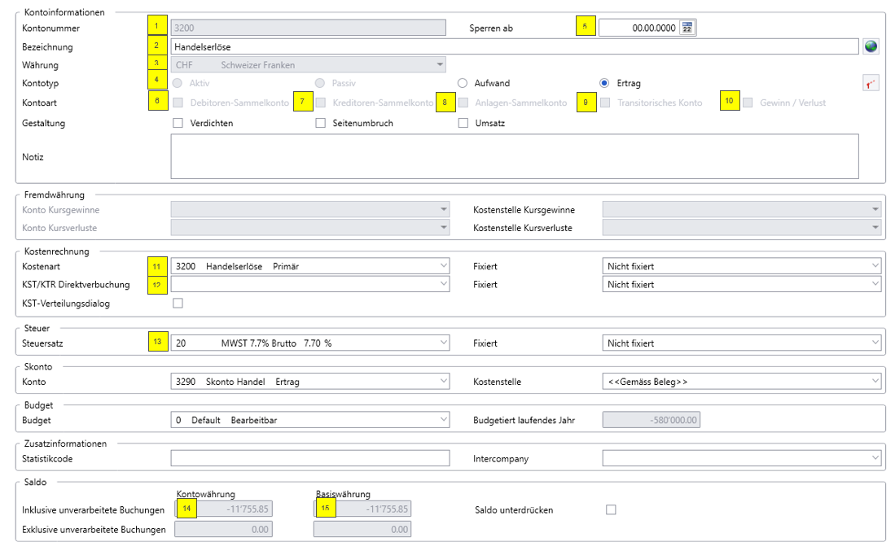
Task: Click the Bezeichnung field containing Handelserlöse
Action: (x=515, y=46)
